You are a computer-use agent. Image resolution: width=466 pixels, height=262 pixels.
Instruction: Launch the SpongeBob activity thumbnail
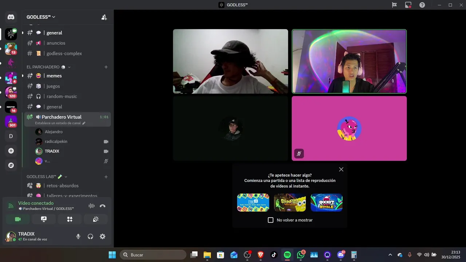pyautogui.click(x=290, y=203)
